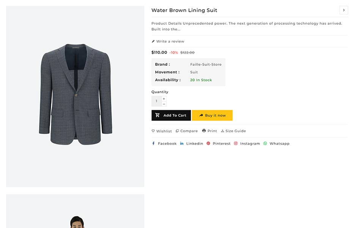Increase quantity with the plus button
Screen dimensions: 353x228
(164, 99)
